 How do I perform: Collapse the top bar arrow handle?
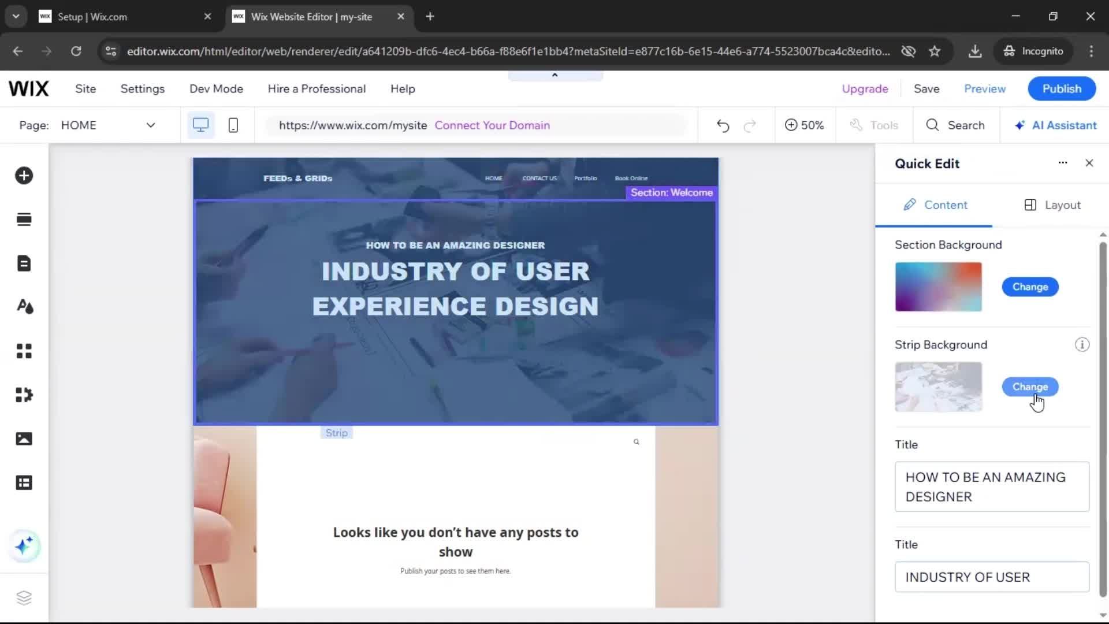555,75
